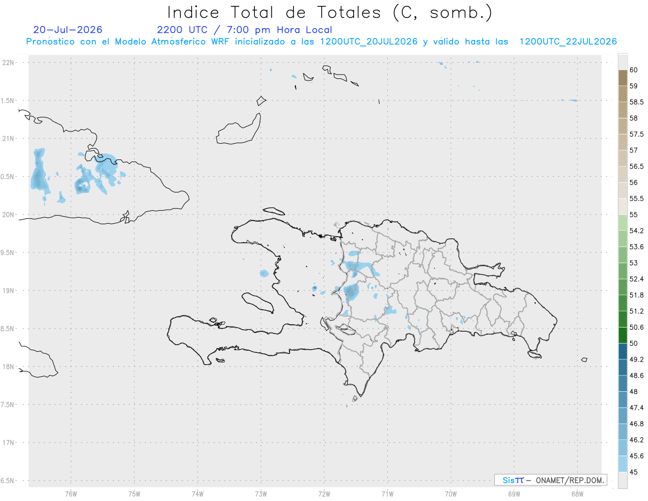Screen dimensions: 648x501
Task: Click the beige swatch between 55 and 55.5
Action: click(x=623, y=206)
